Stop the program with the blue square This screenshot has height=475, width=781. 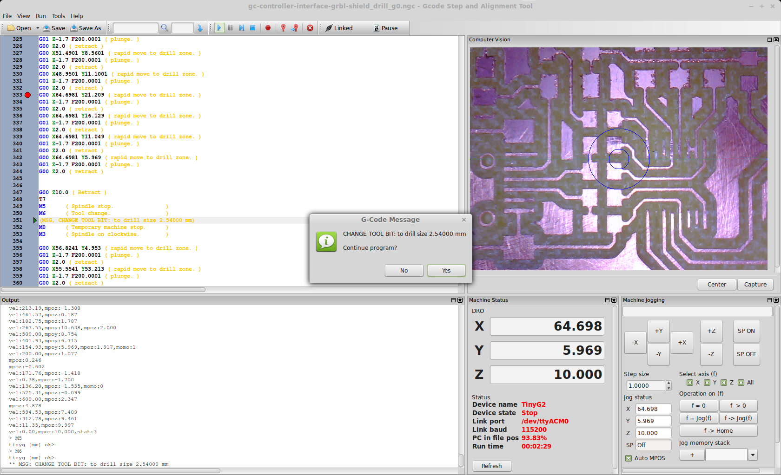(x=253, y=28)
